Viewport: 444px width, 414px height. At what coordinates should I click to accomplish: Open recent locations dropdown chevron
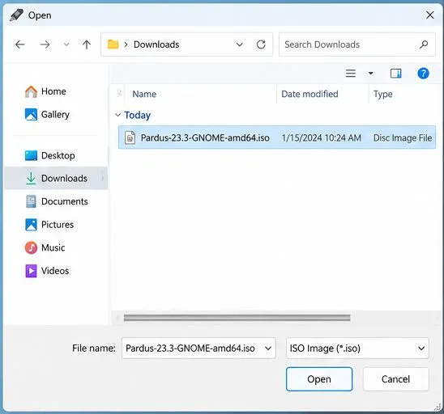tap(66, 44)
